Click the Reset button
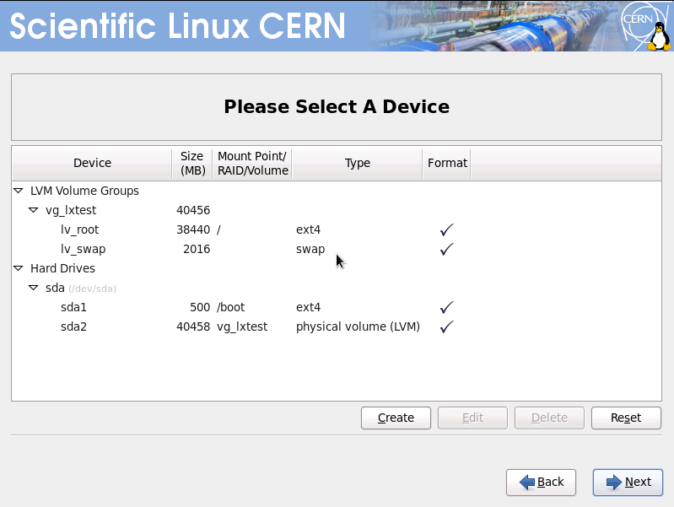674x507 pixels. pyautogui.click(x=626, y=418)
